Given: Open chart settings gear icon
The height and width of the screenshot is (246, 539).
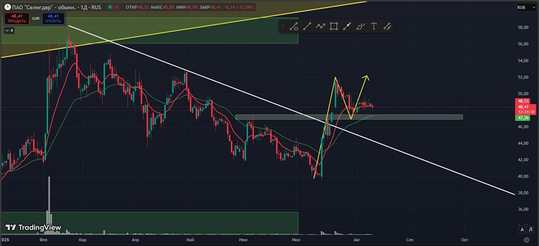Looking at the screenshot, I should [x=527, y=239].
